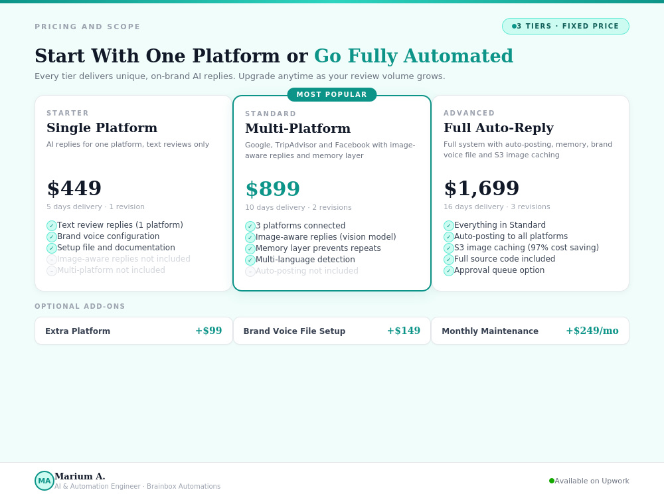The image size is (664, 498).
Task: Click the check icon beside Memory layer prevents repeats
Action: pos(250,248)
